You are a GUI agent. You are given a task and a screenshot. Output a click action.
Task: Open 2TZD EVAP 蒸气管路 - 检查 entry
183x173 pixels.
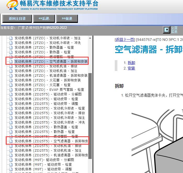49,89
